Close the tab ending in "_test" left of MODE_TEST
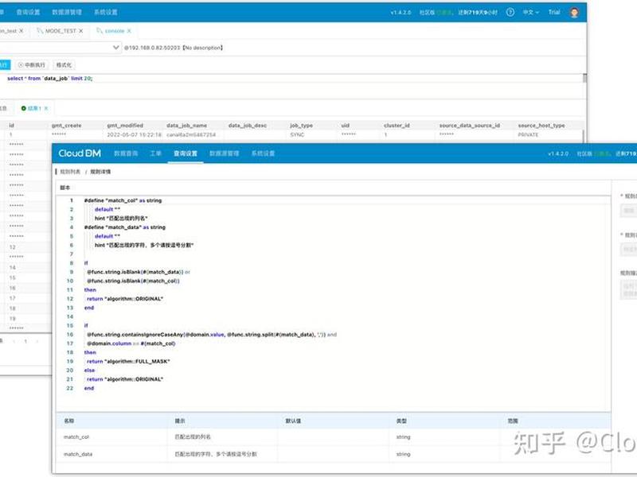This screenshot has height=477, width=637. coord(21,31)
